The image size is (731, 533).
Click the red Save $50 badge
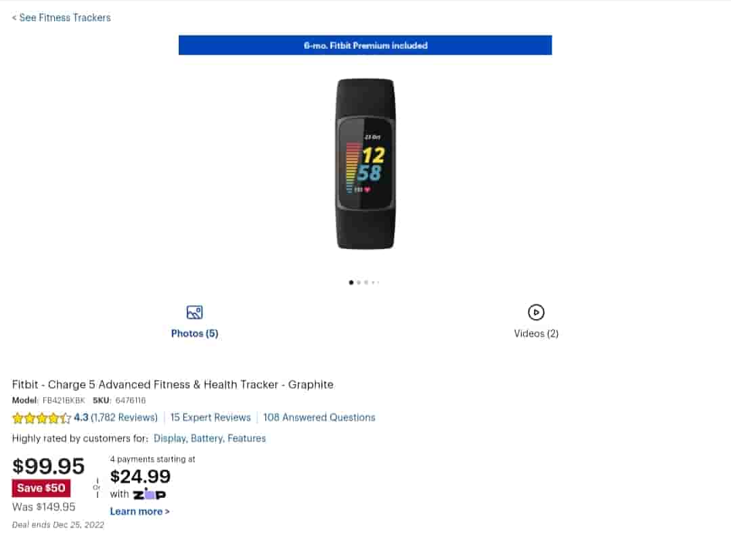point(41,488)
